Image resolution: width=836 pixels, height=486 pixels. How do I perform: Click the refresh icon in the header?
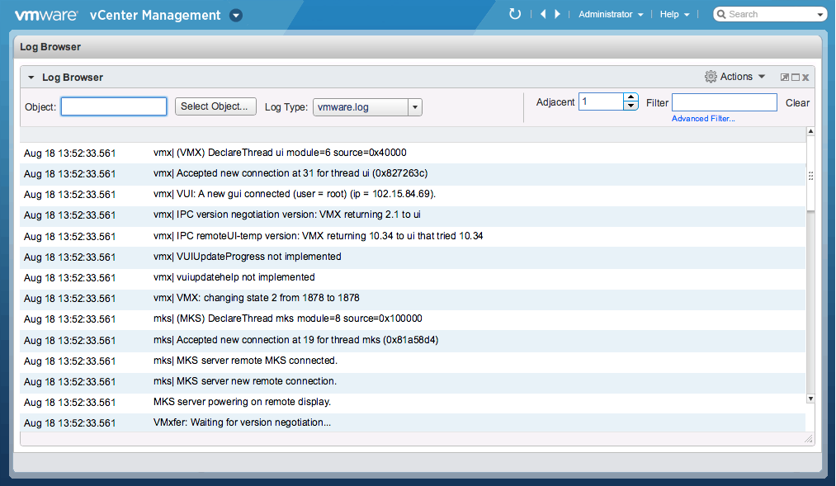515,14
